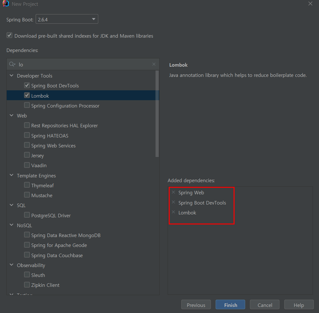Image resolution: width=319 pixels, height=313 pixels.
Task: Check Spring for Apache Geode
Action: 27,245
